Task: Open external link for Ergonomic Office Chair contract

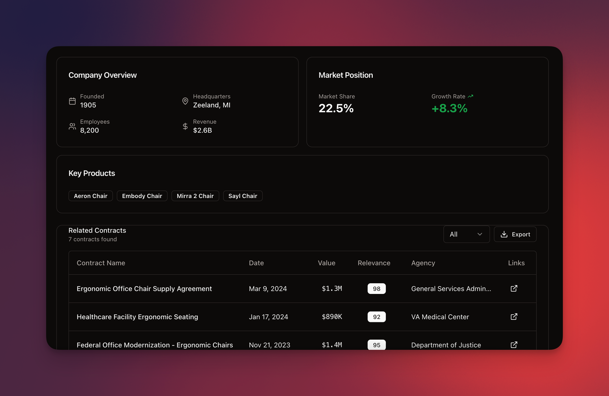Action: 514,288
